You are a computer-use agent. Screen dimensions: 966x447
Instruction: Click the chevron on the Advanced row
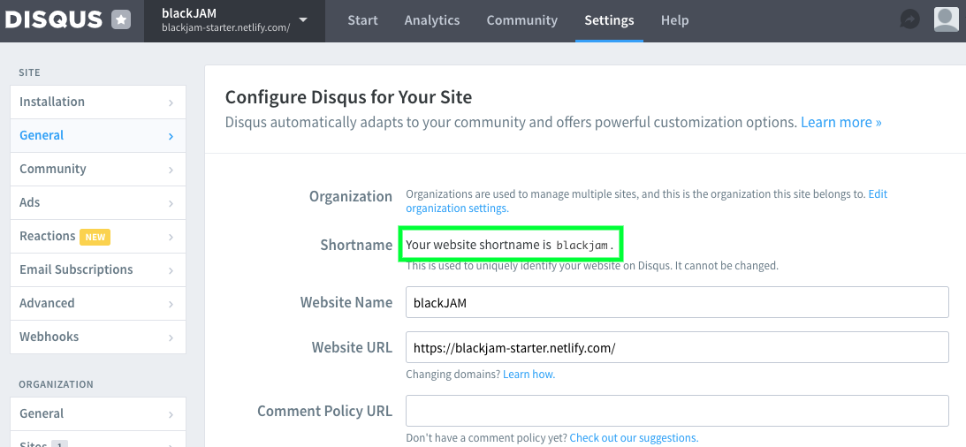click(x=171, y=304)
